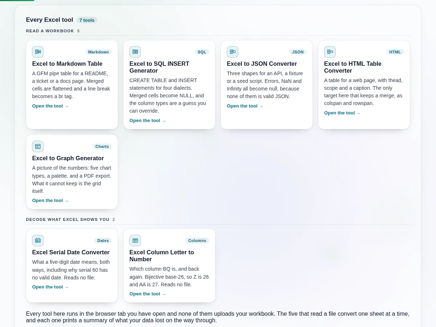
Task: Click the JSON tag badge
Action: click(298, 52)
